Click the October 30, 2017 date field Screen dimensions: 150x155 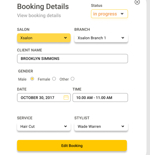coord(44,97)
